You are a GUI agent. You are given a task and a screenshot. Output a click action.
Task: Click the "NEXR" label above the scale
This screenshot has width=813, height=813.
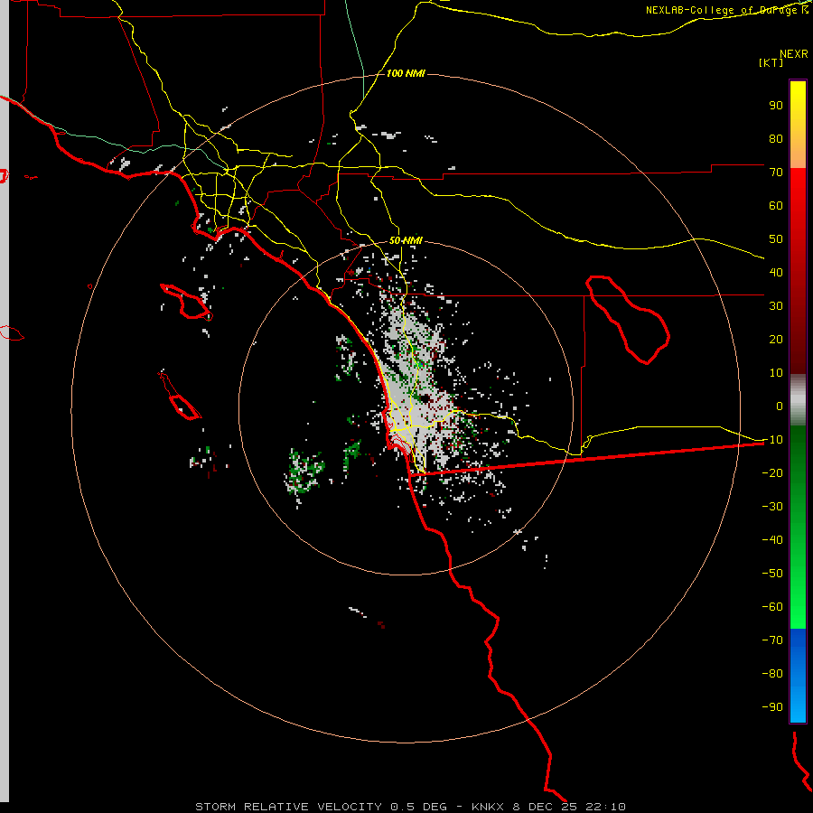coord(794,54)
